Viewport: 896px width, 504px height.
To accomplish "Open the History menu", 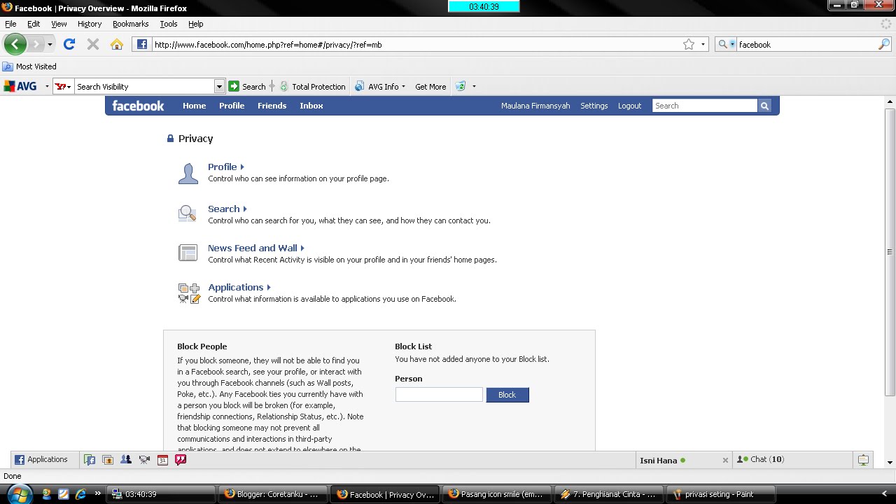I will pos(90,24).
